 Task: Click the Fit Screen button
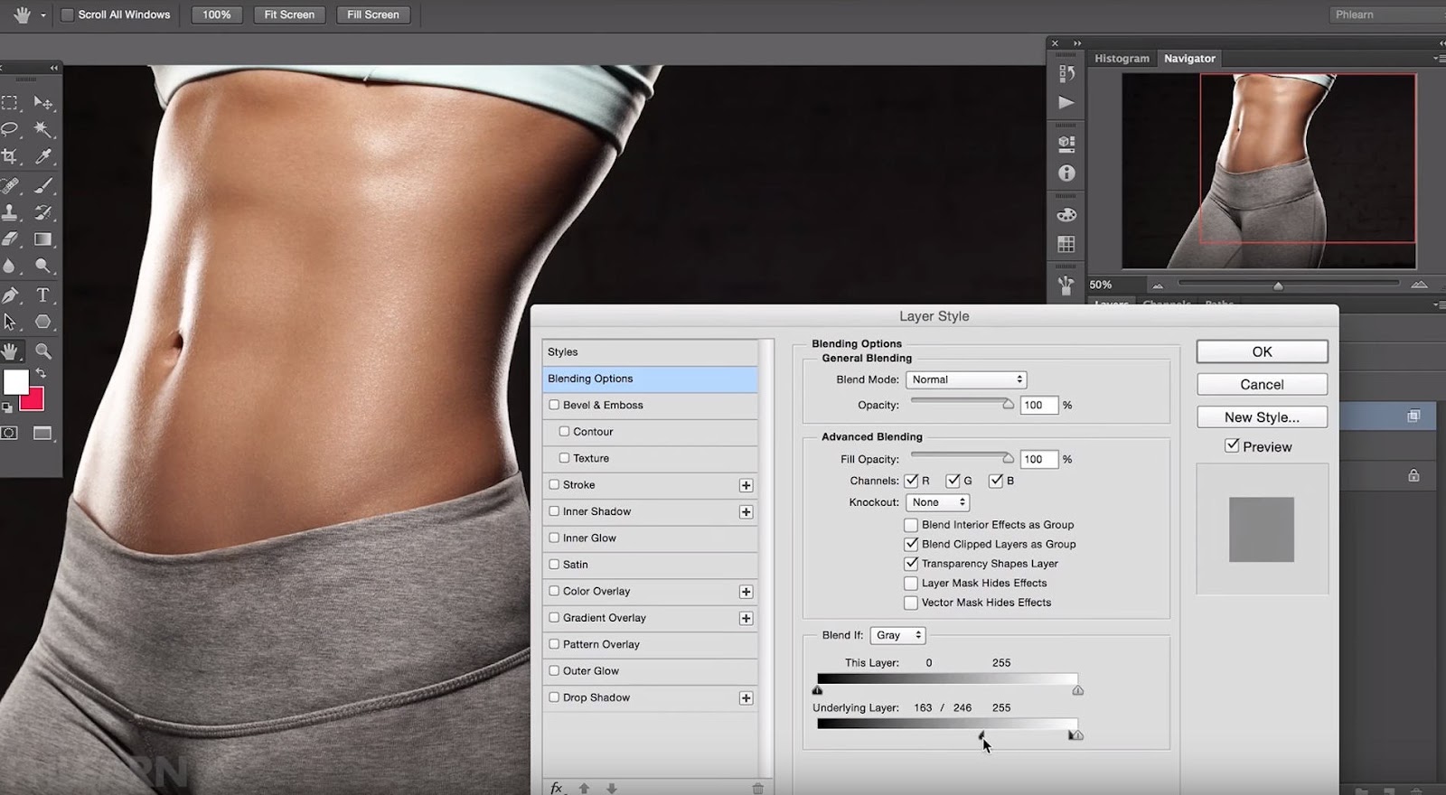[289, 14]
